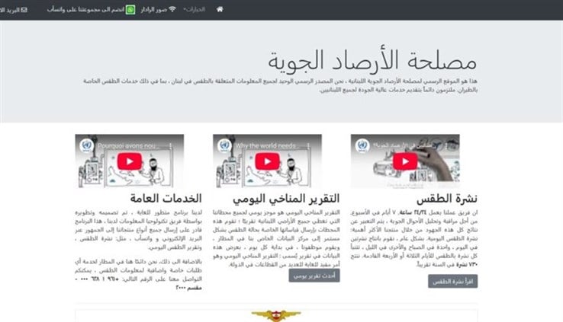Viewport: 563px width, 322px height.
Task: Open the صور الرادار menu item
Action: pos(153,10)
